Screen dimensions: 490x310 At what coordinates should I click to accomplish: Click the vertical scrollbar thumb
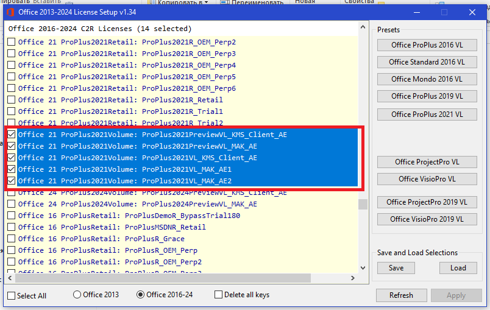[x=363, y=204]
